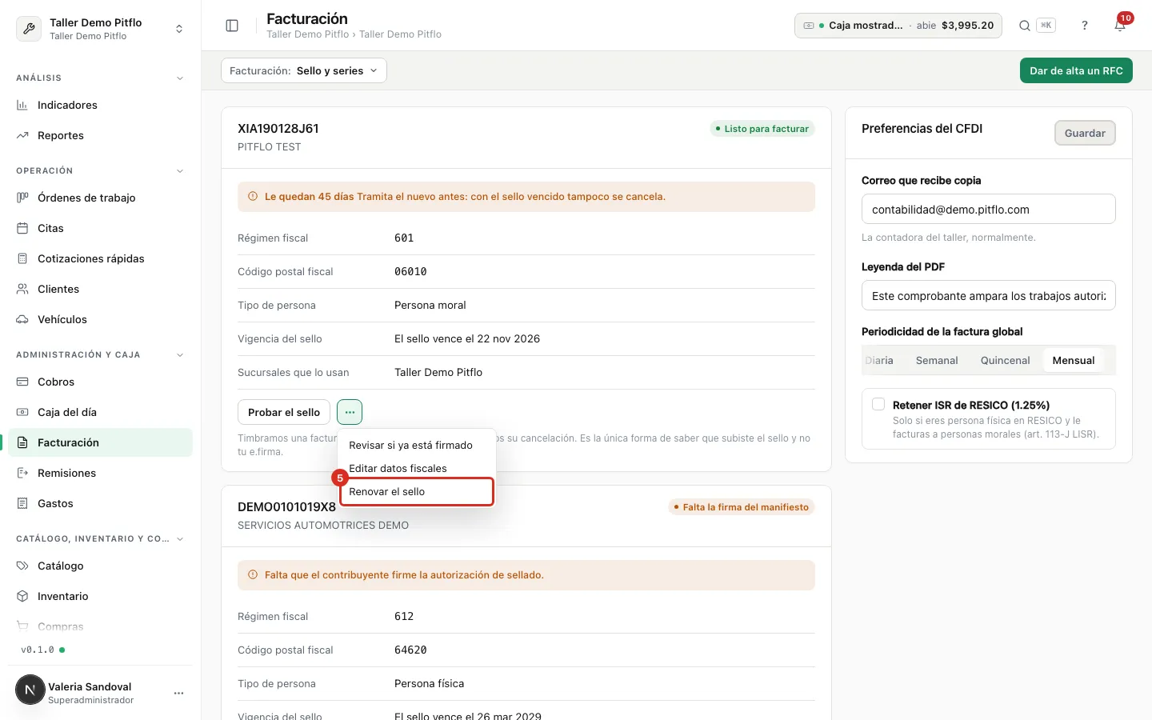Click the Inventario box icon
Screen dimensions: 1152x720
22,596
